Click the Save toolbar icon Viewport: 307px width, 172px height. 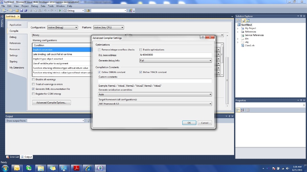(x=21, y=11)
